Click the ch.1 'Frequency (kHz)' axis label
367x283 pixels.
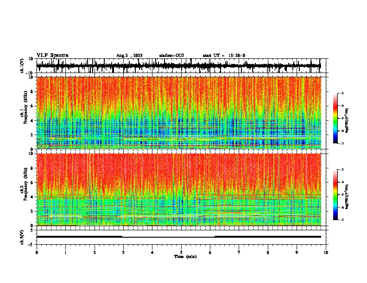pyautogui.click(x=25, y=107)
